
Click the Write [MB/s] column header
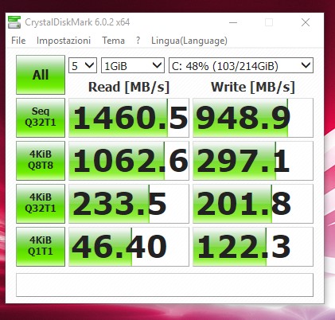click(253, 87)
